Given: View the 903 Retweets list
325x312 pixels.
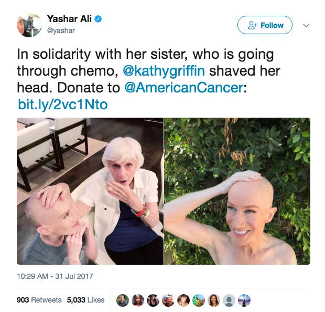Looking at the screenshot, I should 39,300.
